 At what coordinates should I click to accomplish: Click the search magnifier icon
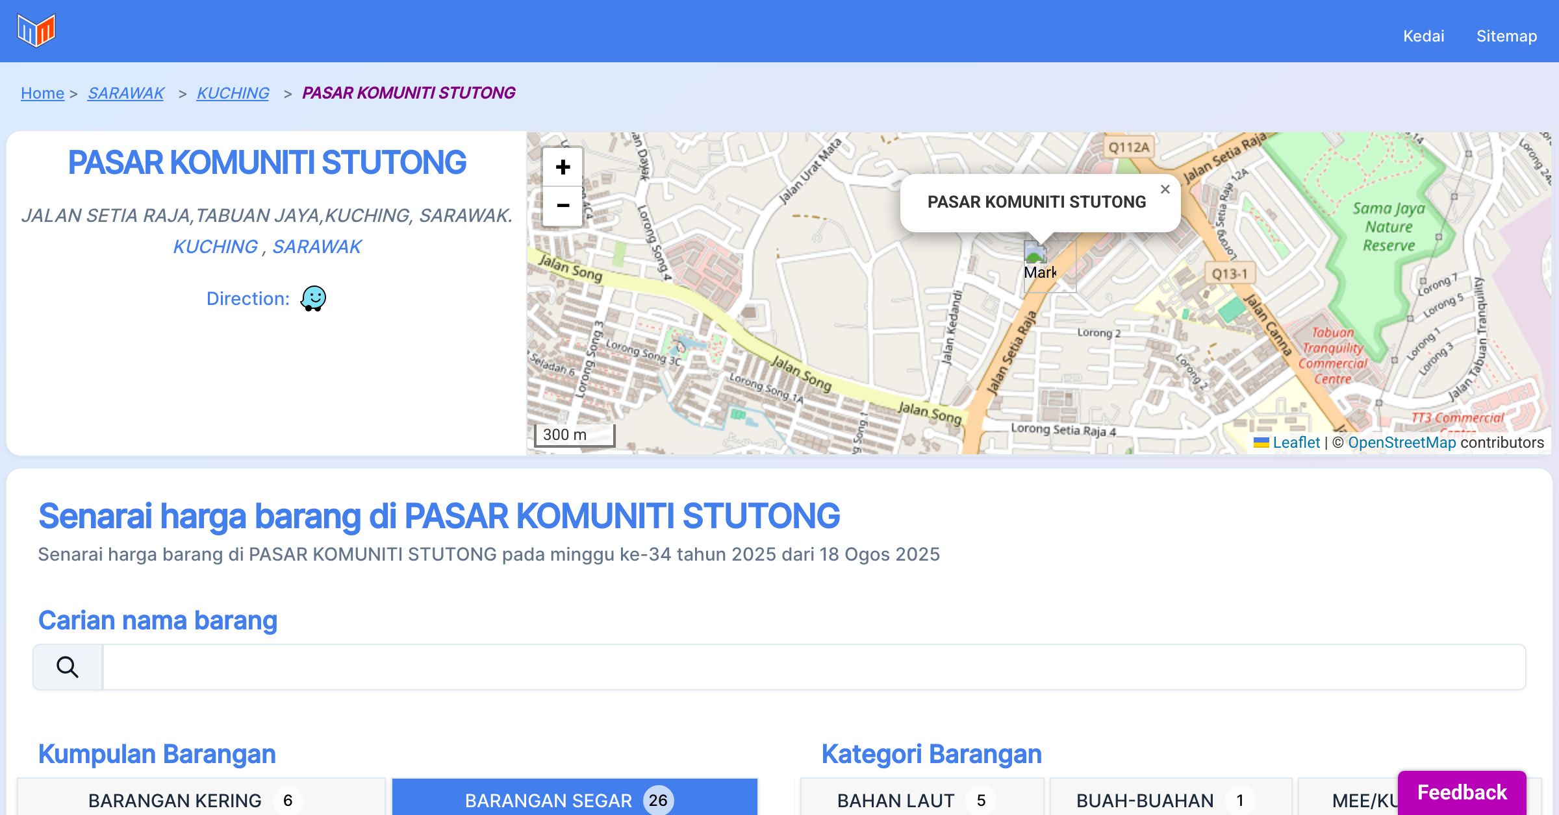click(68, 667)
